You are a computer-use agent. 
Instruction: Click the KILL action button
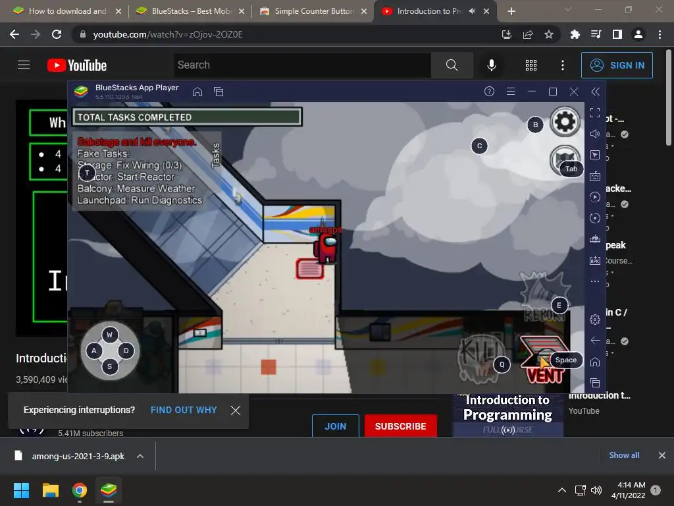coord(480,358)
